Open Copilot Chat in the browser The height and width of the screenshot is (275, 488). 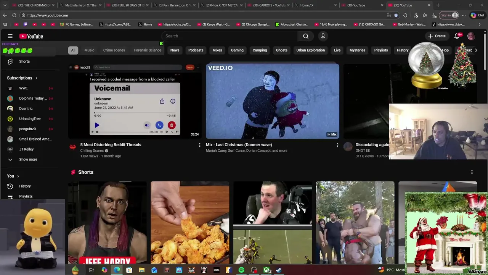tap(477, 15)
